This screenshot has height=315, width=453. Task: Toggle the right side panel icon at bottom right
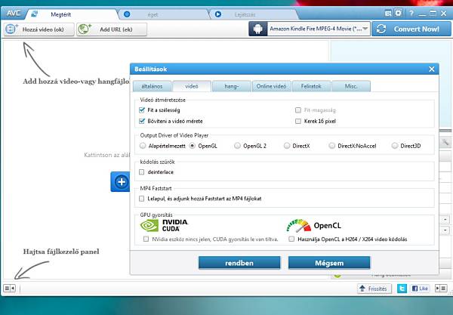coord(441,288)
